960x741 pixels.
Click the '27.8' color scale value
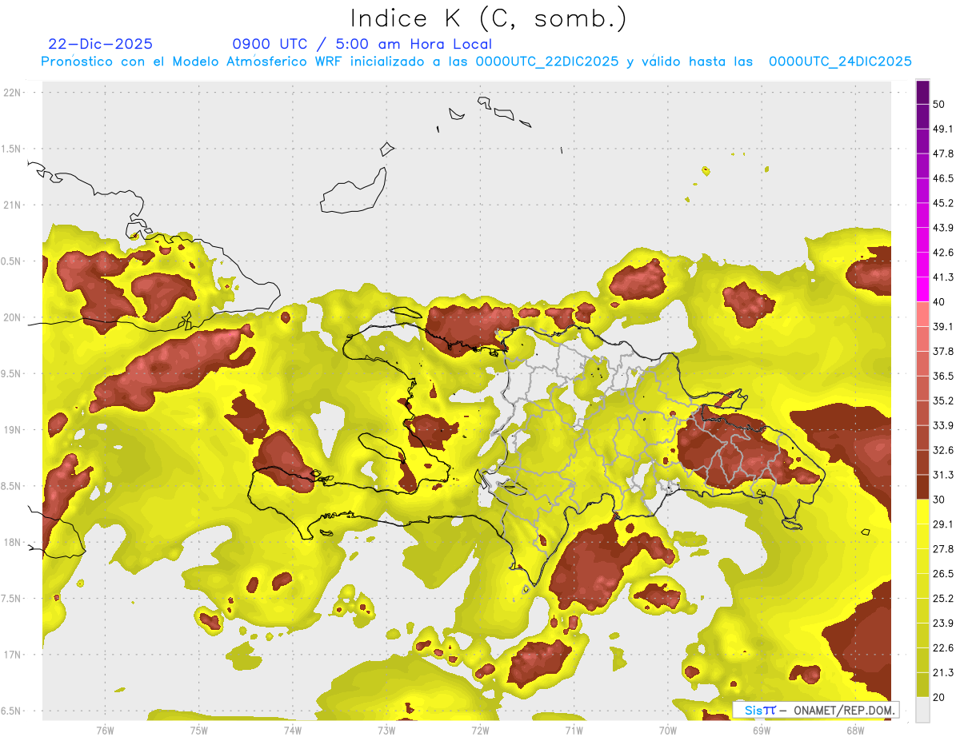(x=943, y=549)
